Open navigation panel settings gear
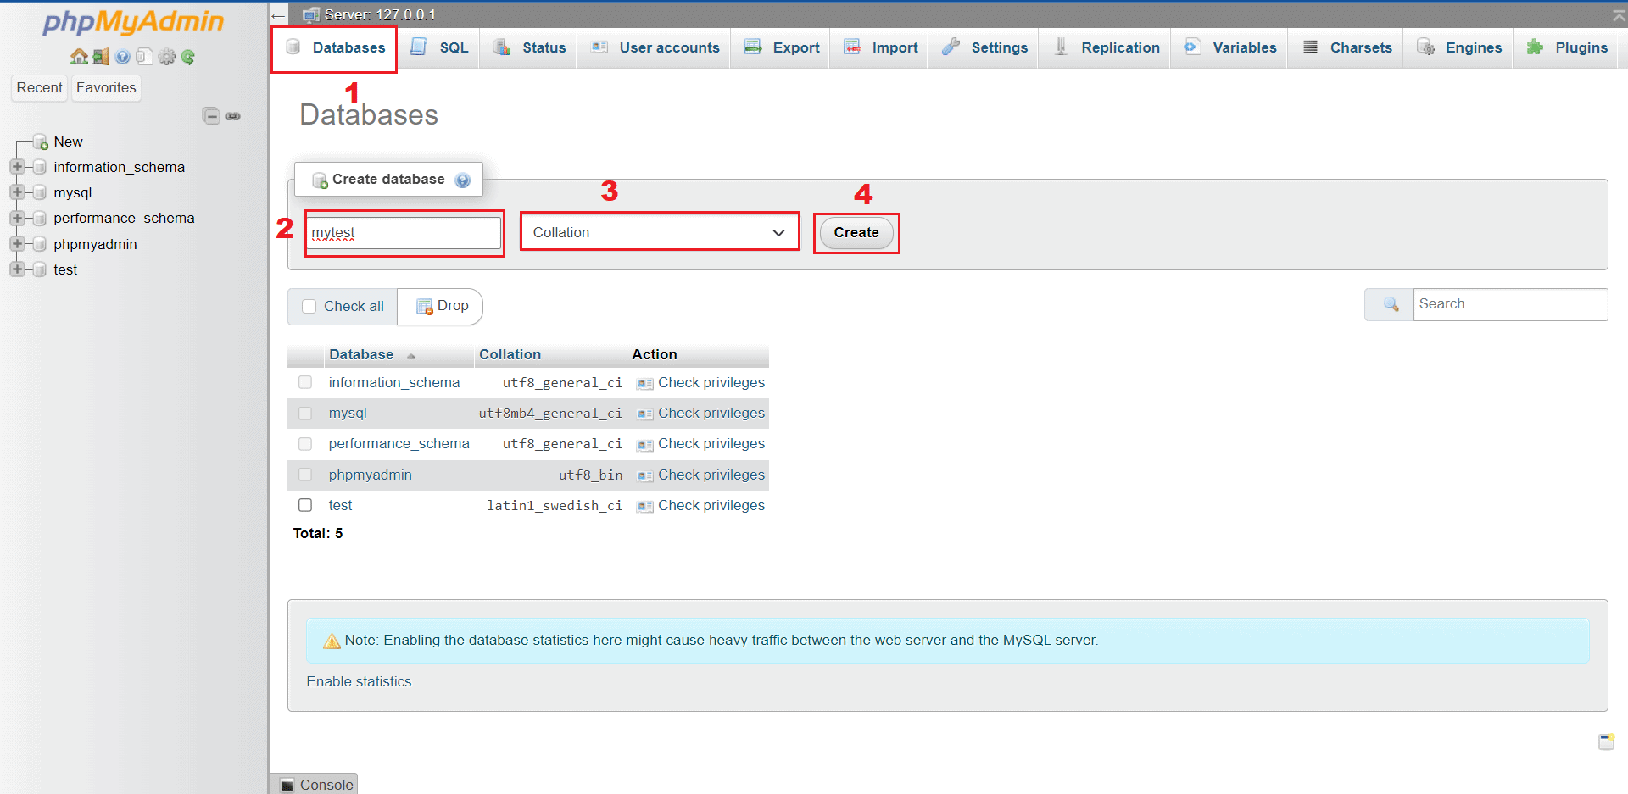1628x794 pixels. (166, 56)
